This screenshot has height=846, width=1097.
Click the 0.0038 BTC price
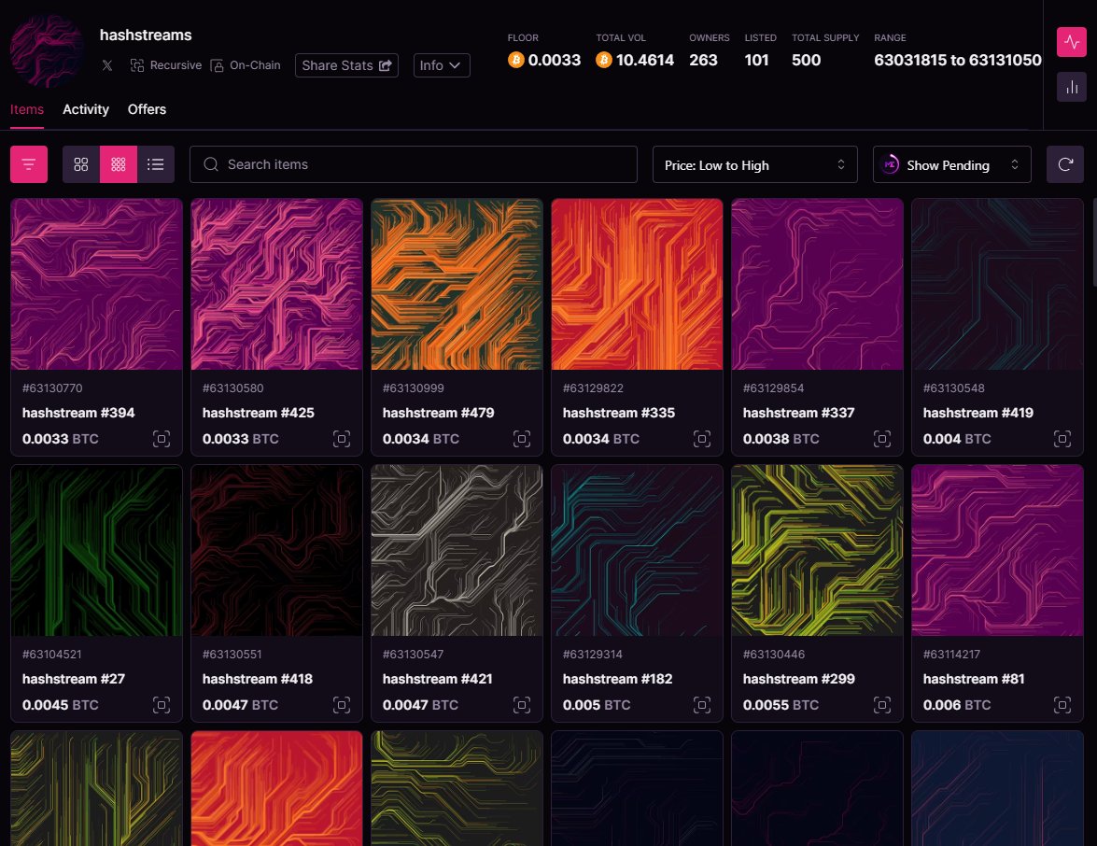click(x=781, y=439)
